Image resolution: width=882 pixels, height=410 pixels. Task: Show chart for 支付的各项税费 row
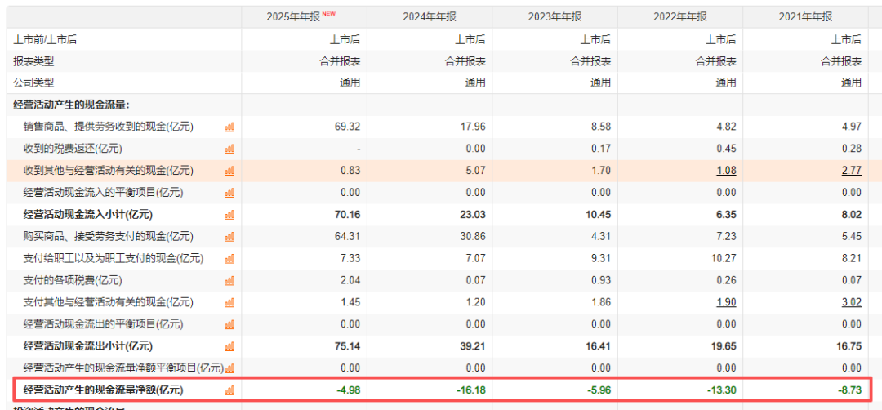tap(229, 281)
